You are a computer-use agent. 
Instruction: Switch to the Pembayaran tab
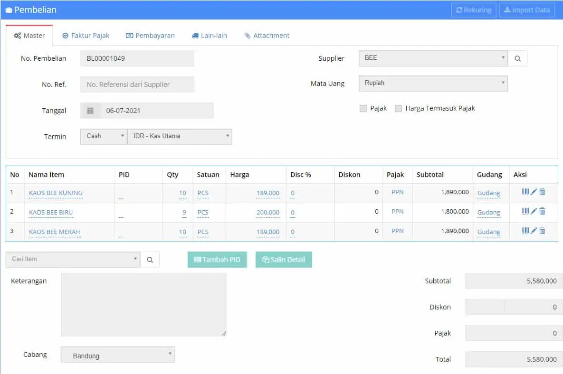tap(151, 36)
